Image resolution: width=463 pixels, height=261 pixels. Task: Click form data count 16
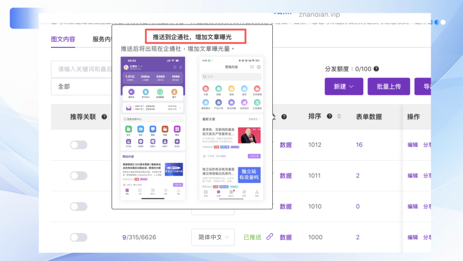click(x=359, y=145)
